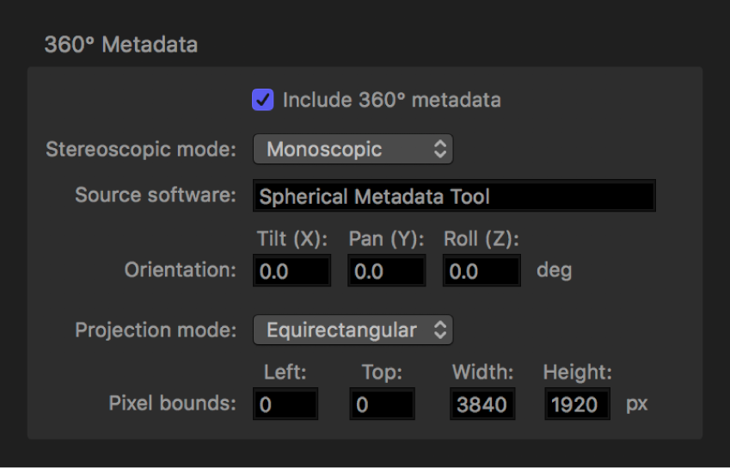Click the "deg" unit label

(x=555, y=270)
